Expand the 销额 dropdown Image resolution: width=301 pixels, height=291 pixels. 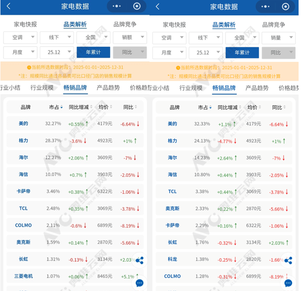tap(130, 37)
